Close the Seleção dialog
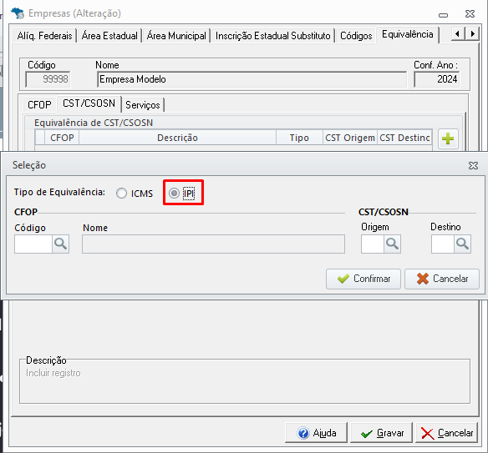 [x=473, y=166]
